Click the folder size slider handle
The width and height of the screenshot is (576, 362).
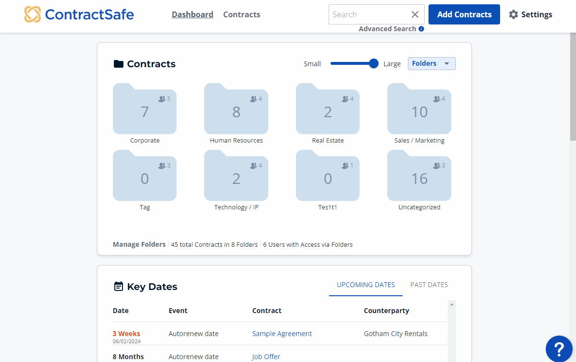click(x=374, y=63)
